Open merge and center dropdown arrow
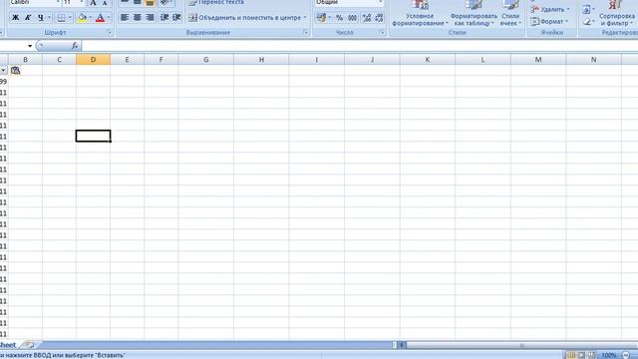638x359 pixels. pos(305,18)
